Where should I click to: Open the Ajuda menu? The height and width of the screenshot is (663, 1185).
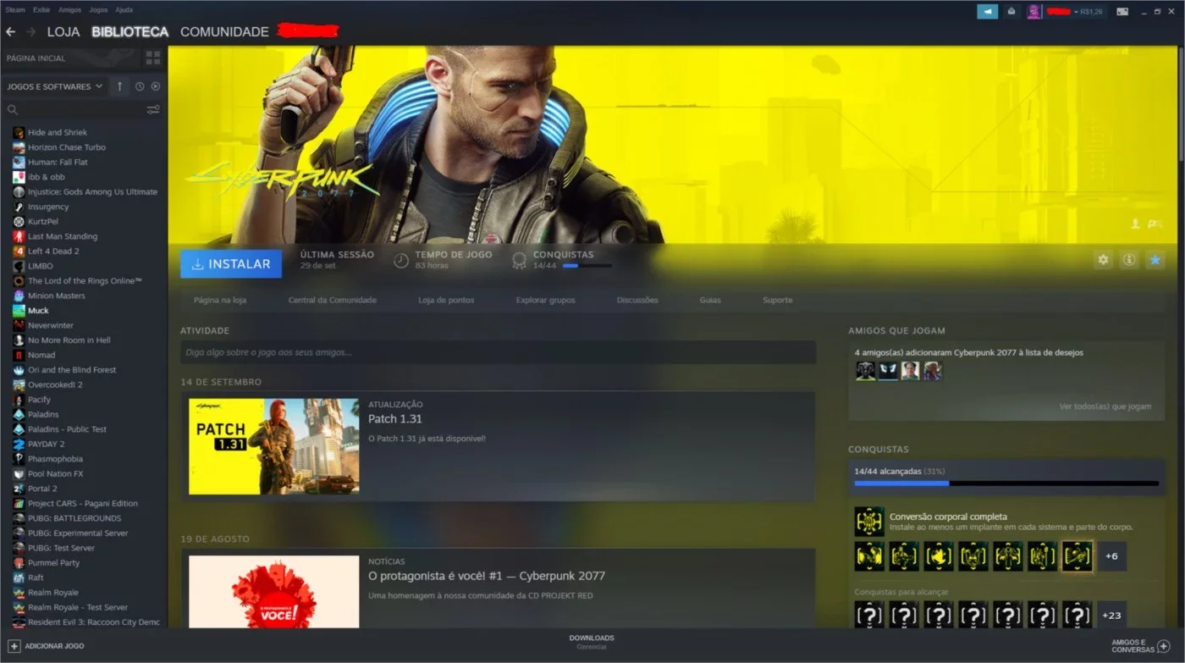click(124, 10)
